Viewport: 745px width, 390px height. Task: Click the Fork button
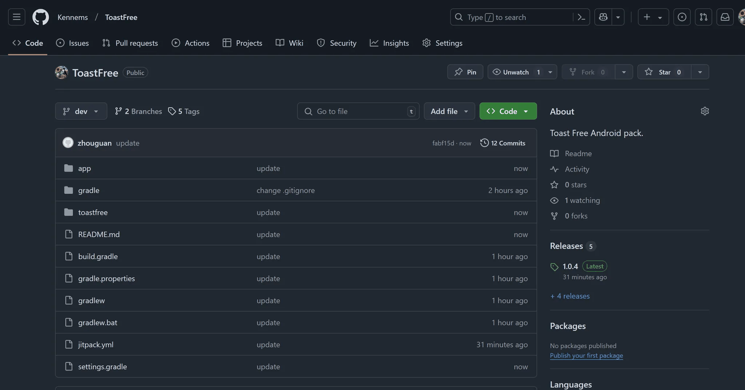(588, 72)
